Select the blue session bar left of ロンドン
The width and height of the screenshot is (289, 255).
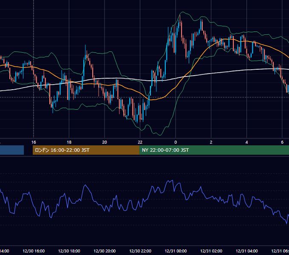(12, 150)
